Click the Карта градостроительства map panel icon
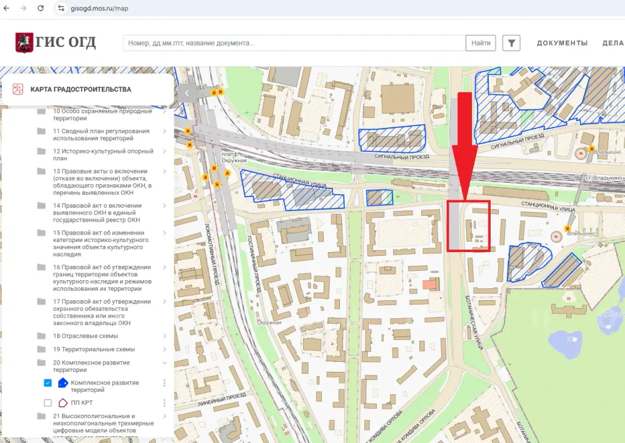The image size is (625, 443). 18,89
